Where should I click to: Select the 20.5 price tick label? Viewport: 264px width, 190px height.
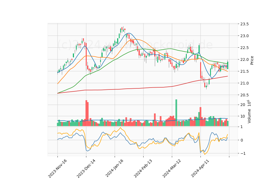click(x=244, y=95)
